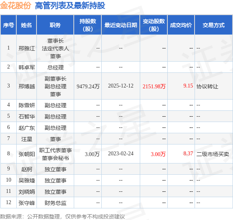Click the 副董事长 position text
233x220 pixels.
coord(55,79)
